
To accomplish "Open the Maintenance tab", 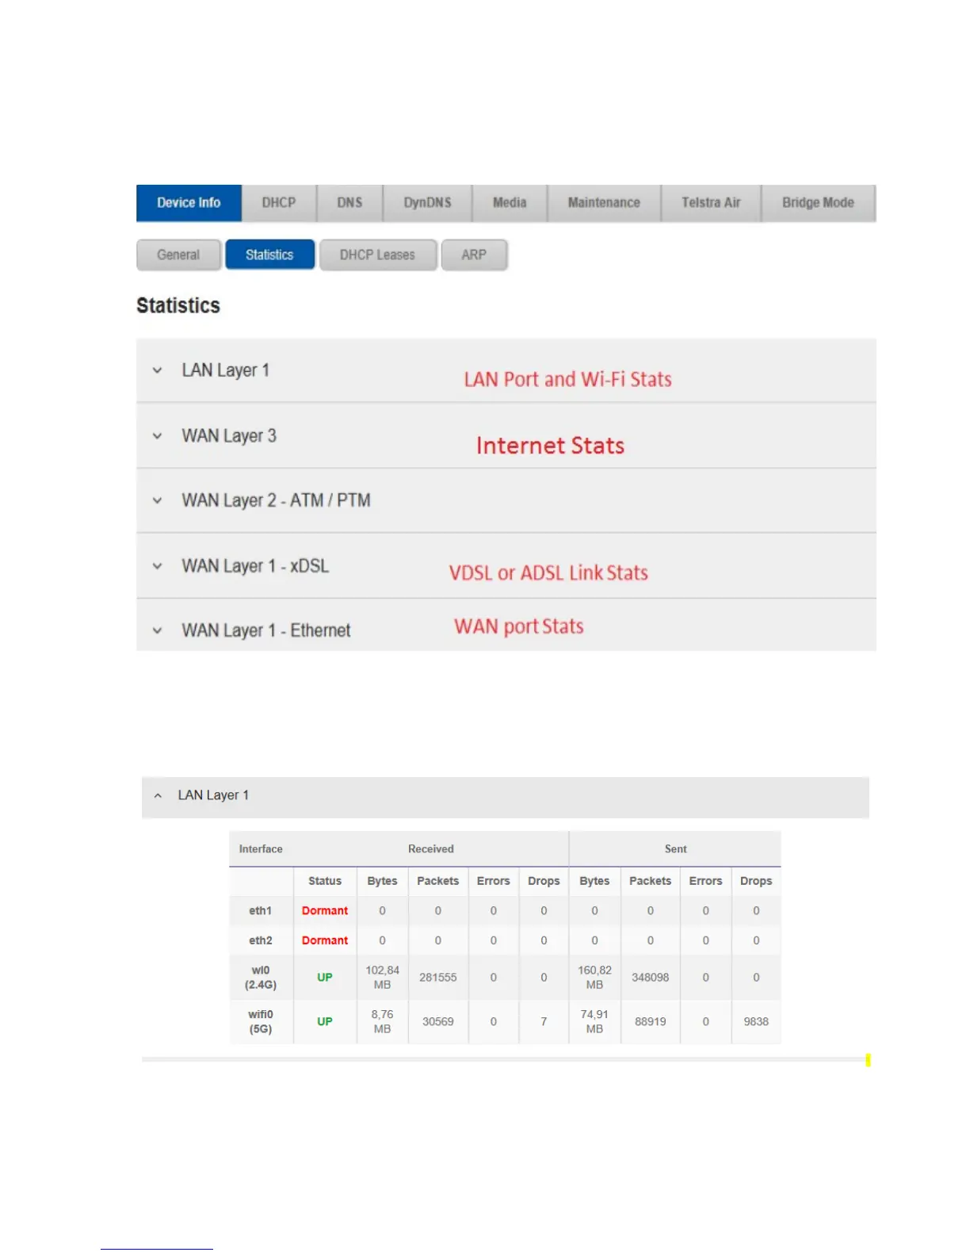I will point(604,203).
